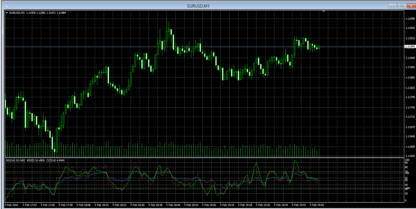416x209 pixels.
Task: Click the EURUSD,M1 title bar text
Action: pyautogui.click(x=198, y=6)
